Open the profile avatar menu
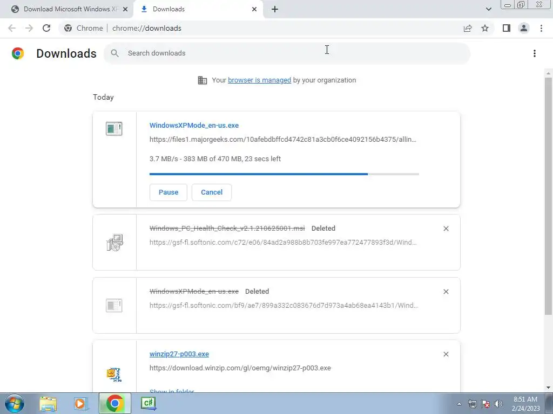Screen dimensions: 553x414 coord(524,28)
